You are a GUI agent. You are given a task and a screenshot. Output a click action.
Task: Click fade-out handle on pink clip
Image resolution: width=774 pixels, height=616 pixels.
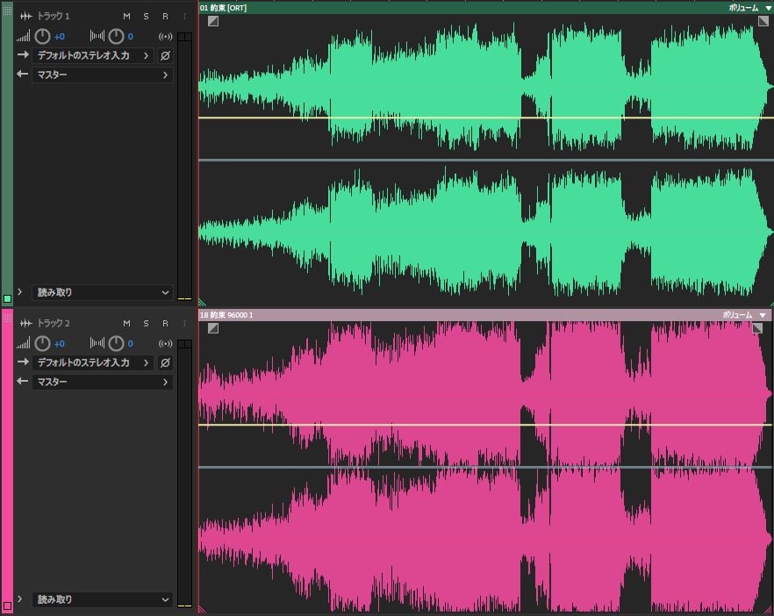point(757,328)
